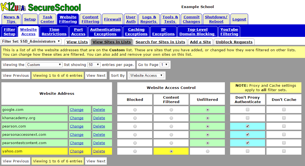Click bottom View Previous button

click(16, 161)
